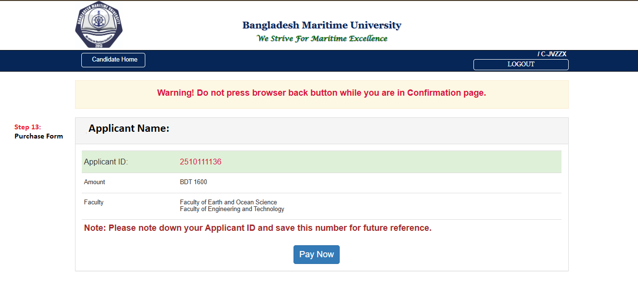The image size is (638, 301).
Task: Click the Bangladesh Maritime University title
Action: click(321, 25)
